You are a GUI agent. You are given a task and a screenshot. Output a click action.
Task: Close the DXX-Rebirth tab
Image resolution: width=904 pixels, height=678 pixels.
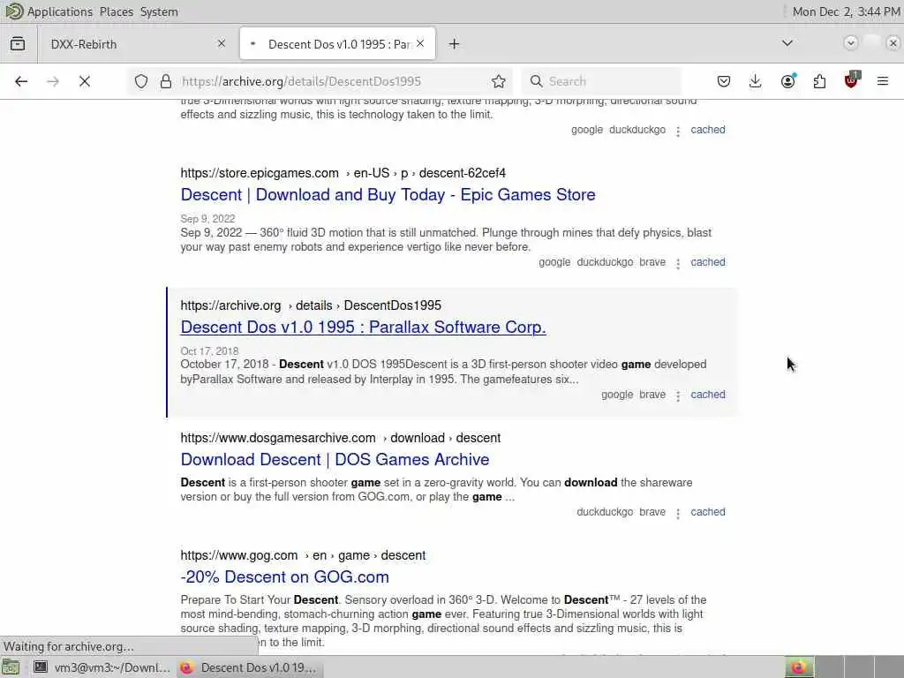point(222,43)
